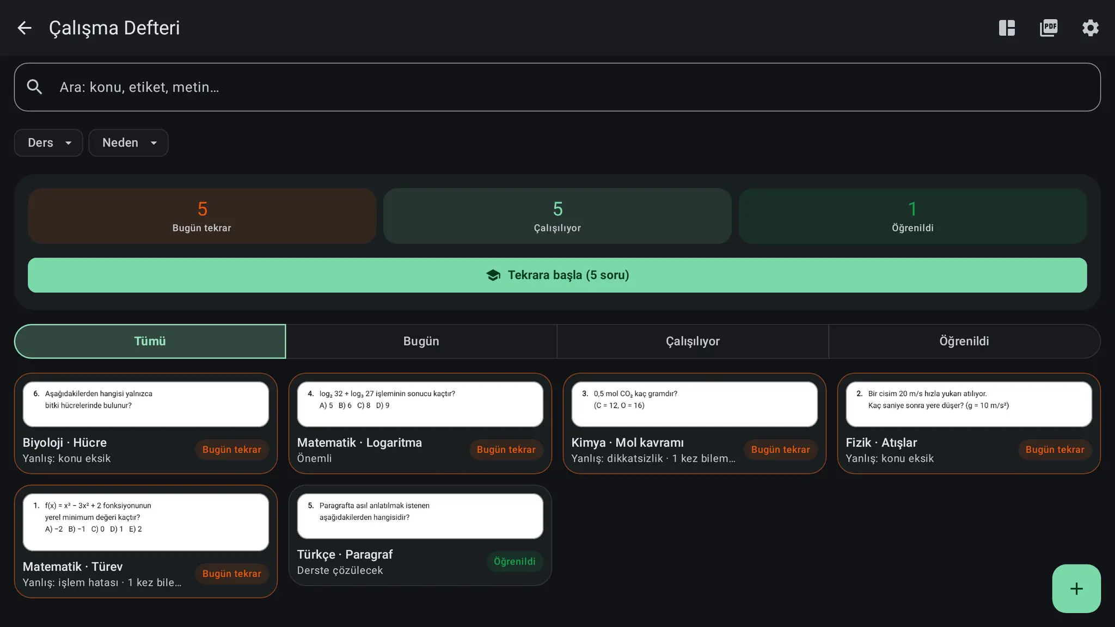Expand the Neden filter dropdown
The height and width of the screenshot is (627, 1115).
click(128, 143)
